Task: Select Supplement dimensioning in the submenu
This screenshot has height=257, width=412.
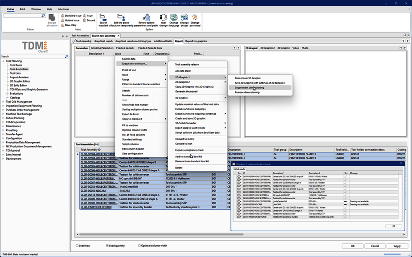Action: (249, 87)
